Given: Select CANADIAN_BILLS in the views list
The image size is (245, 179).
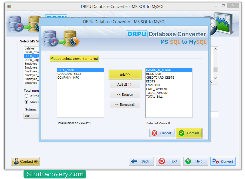Looking at the screenshot, I should pos(69,74).
